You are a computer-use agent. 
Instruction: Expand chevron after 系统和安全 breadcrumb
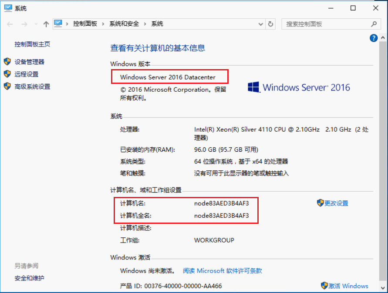point(145,24)
